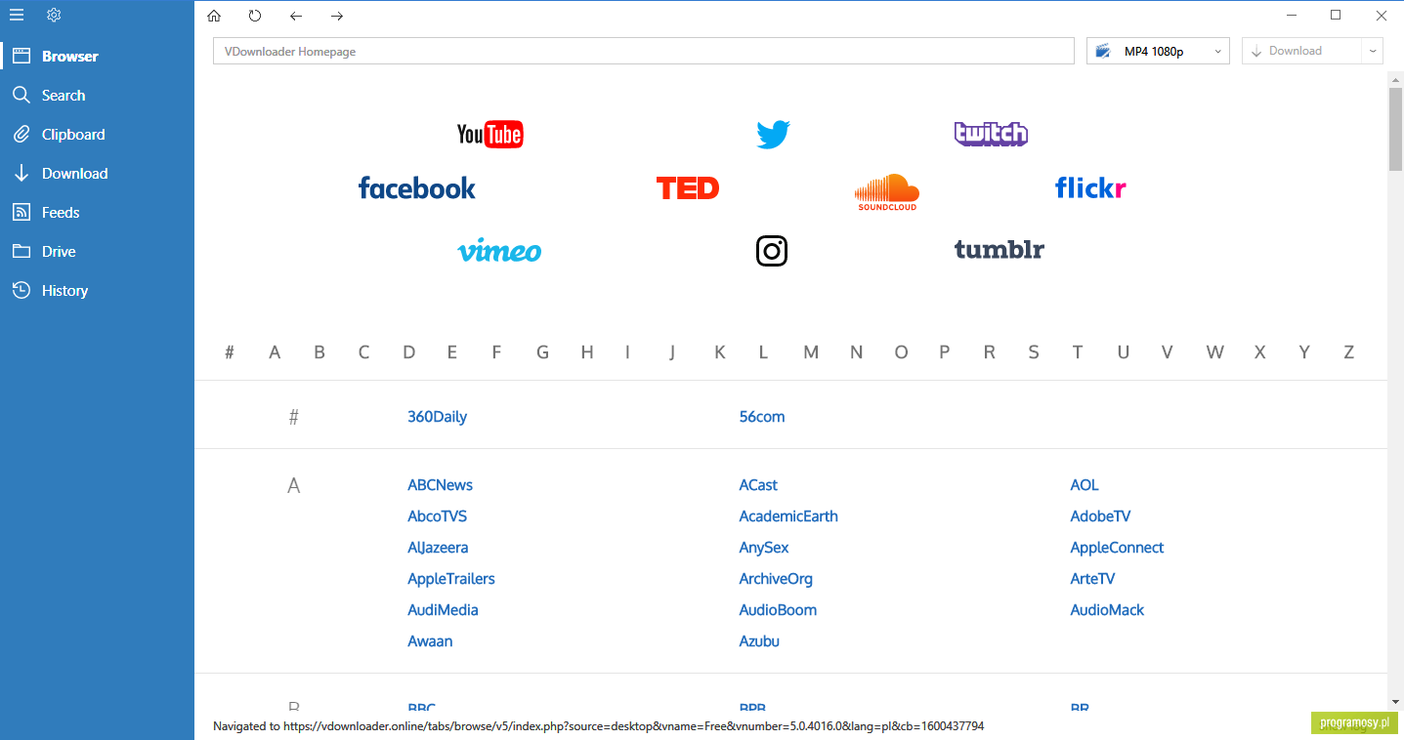Open the AOL link
1404x740 pixels.
coord(1085,485)
